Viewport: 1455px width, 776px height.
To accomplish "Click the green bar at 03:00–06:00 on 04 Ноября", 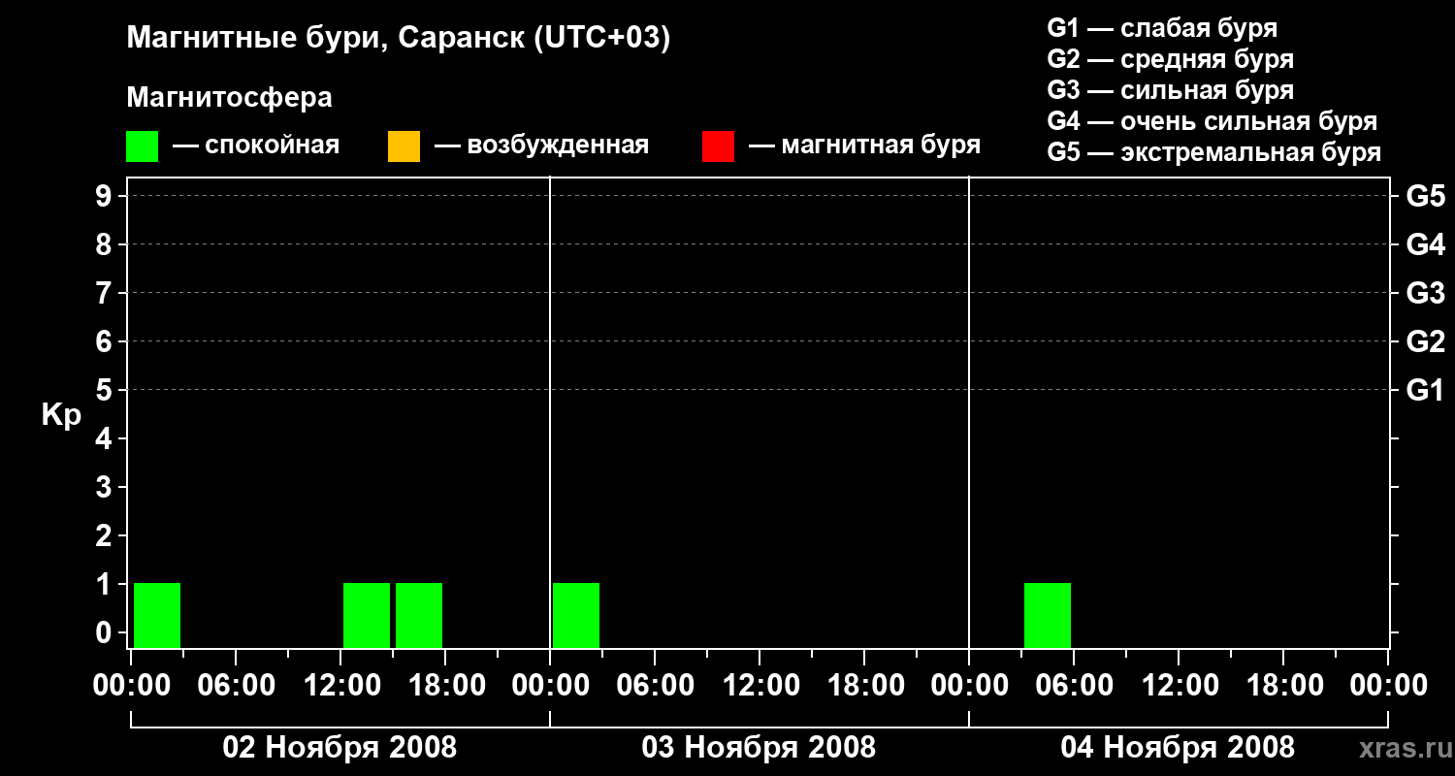I will click(x=1048, y=615).
